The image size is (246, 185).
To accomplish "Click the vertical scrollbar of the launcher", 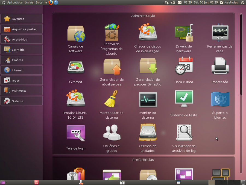I will pos(241,55).
